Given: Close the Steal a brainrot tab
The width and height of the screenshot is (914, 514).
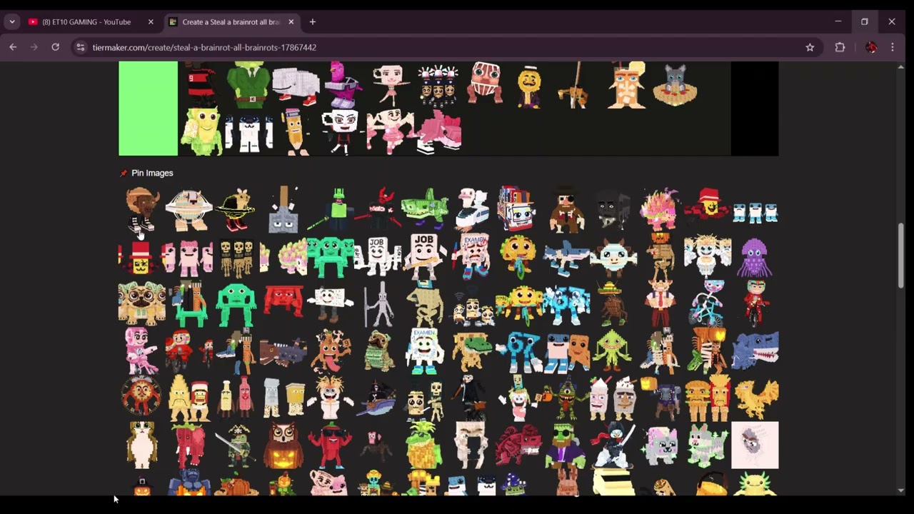Looking at the screenshot, I should pyautogui.click(x=291, y=22).
